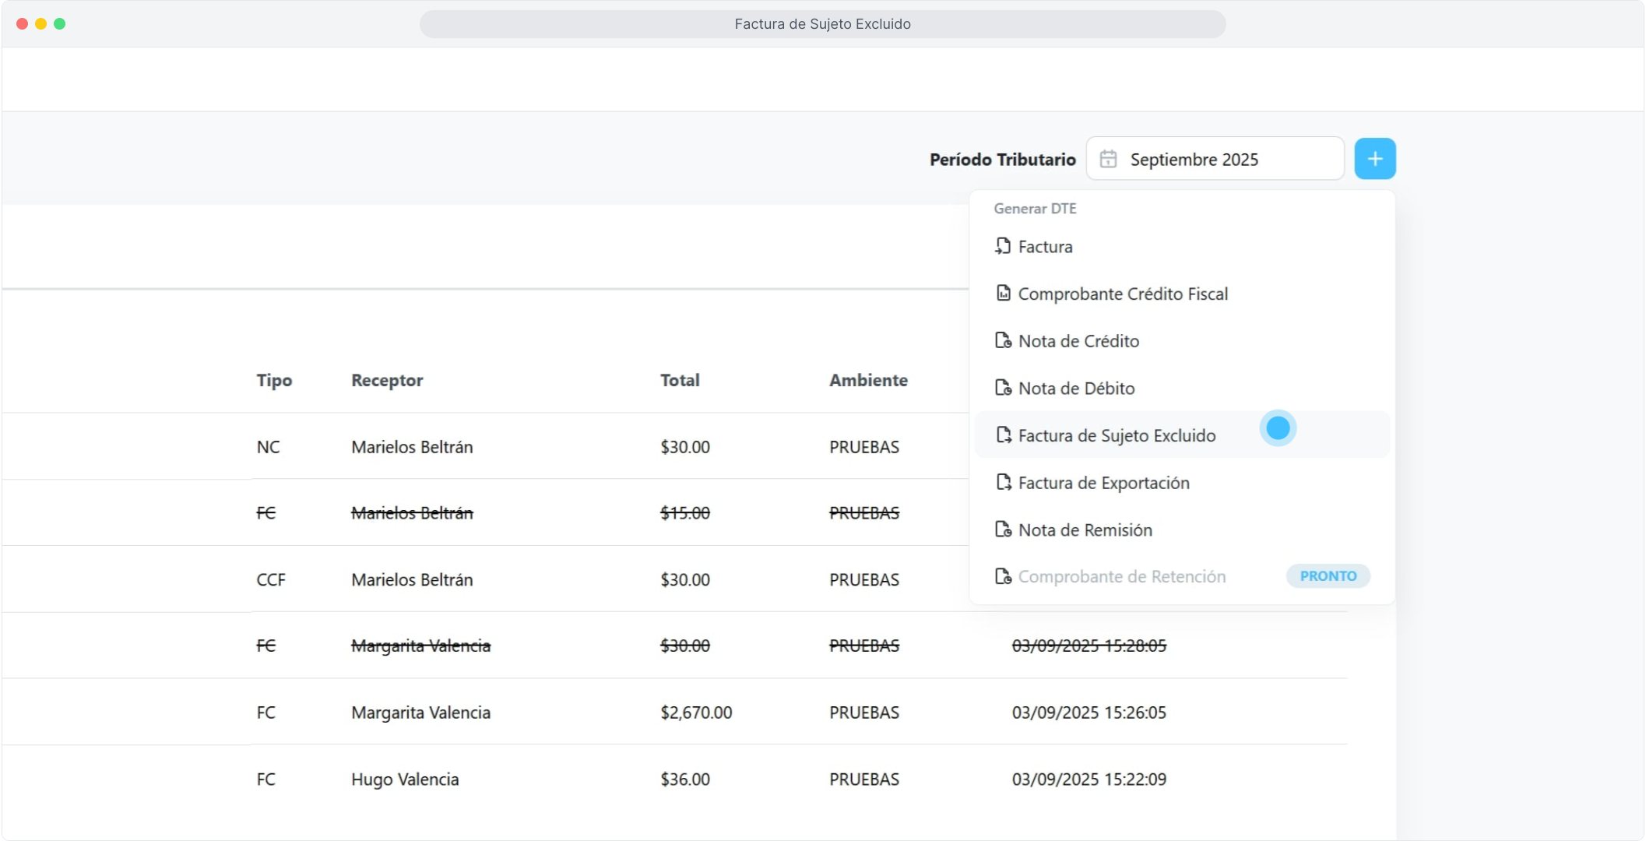Viewport: 1646px width, 841px height.
Task: Select the $2,670.00 Margarita Valencia invoice row
Action: pyautogui.click(x=695, y=713)
